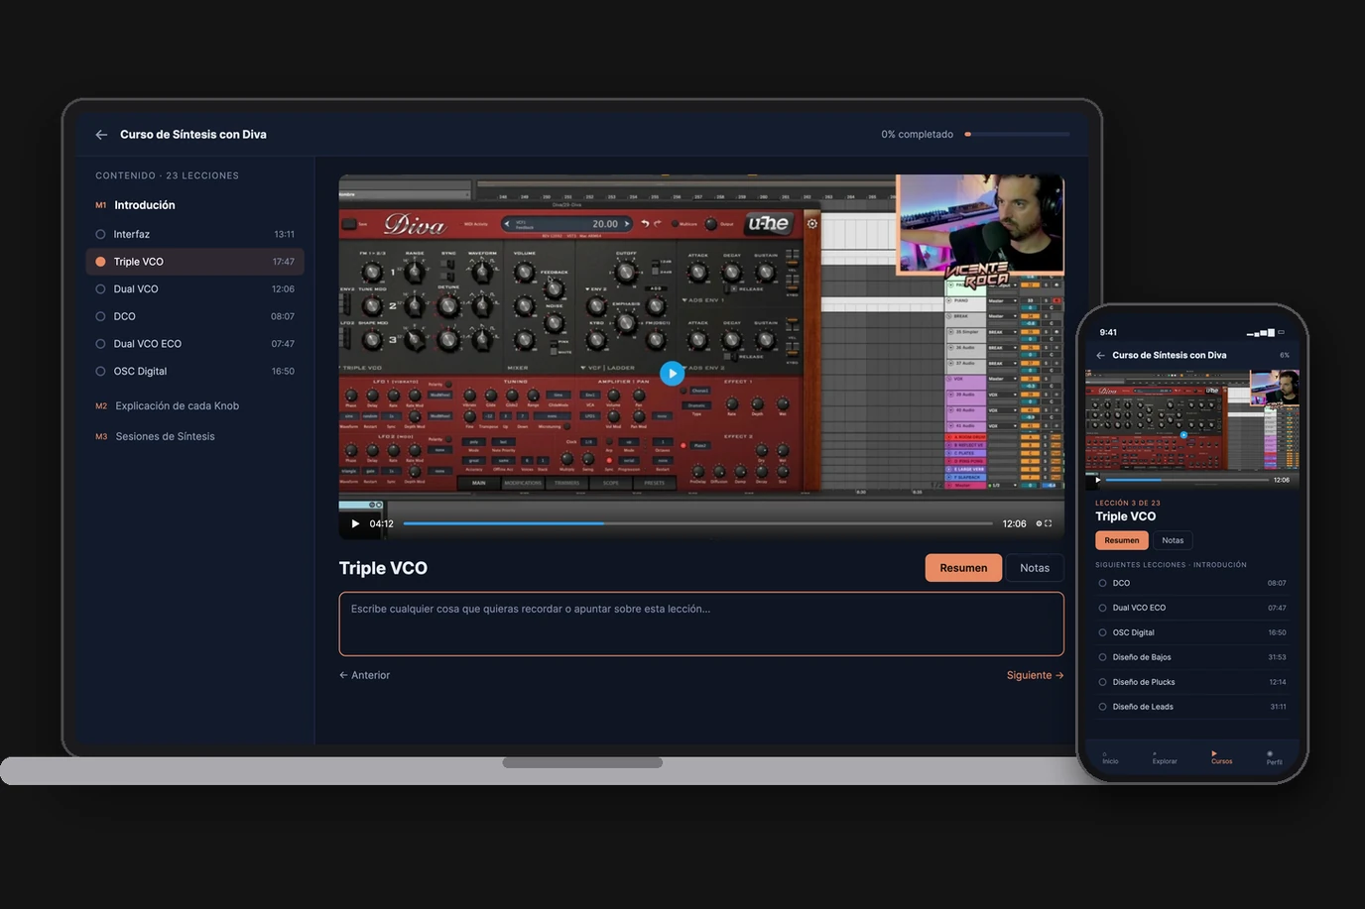The width and height of the screenshot is (1365, 909).
Task: Go to the Siguiente lesson
Action: [x=1035, y=675]
